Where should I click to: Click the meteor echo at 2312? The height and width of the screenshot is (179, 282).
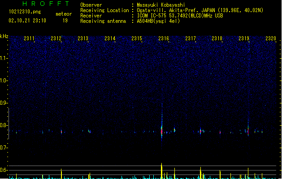pos(61,132)
